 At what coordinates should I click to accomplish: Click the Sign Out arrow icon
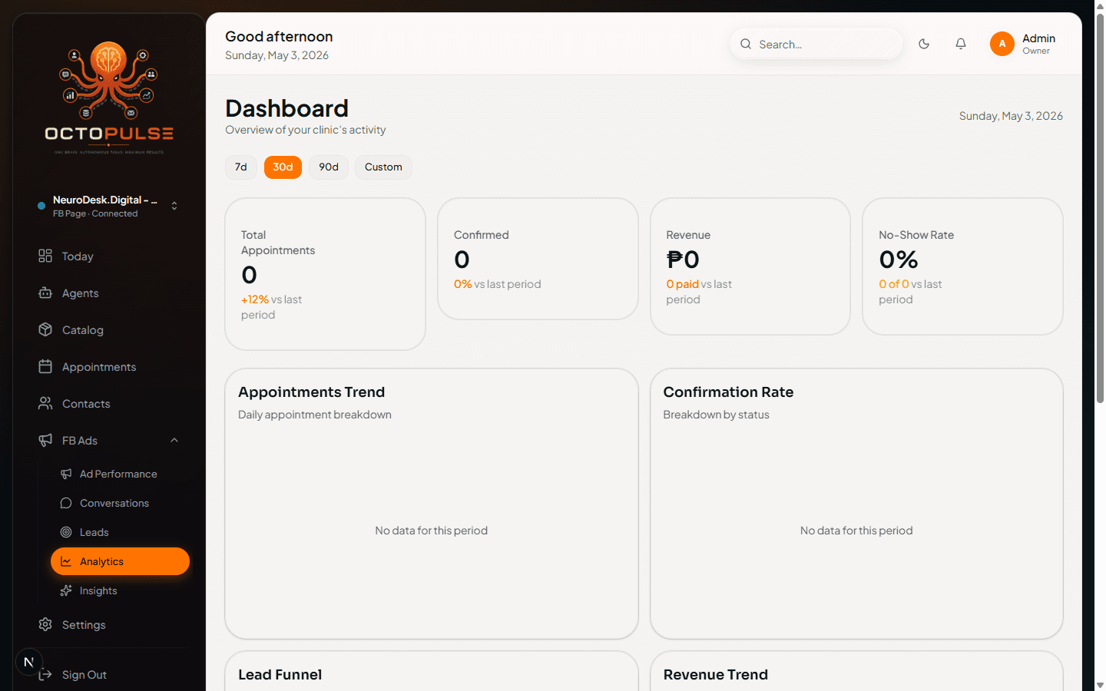click(x=45, y=674)
